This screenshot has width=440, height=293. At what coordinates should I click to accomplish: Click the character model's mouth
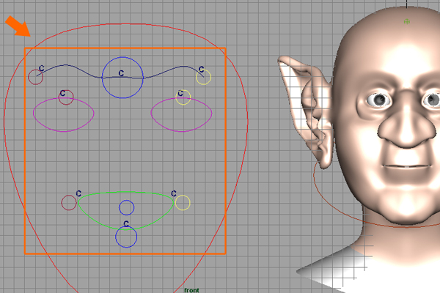pos(406,166)
